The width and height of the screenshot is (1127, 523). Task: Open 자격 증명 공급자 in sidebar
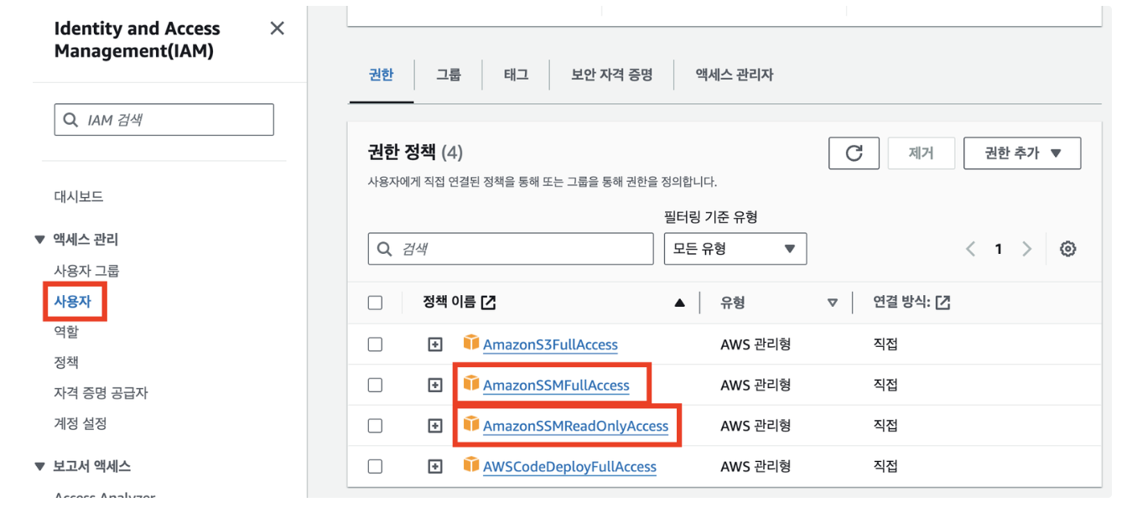coord(101,393)
